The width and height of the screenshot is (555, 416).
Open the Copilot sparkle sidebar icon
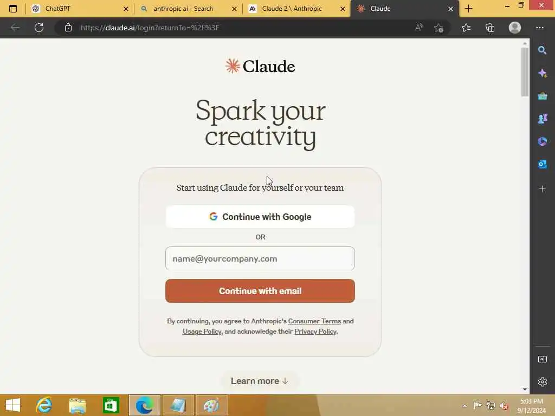[542, 73]
